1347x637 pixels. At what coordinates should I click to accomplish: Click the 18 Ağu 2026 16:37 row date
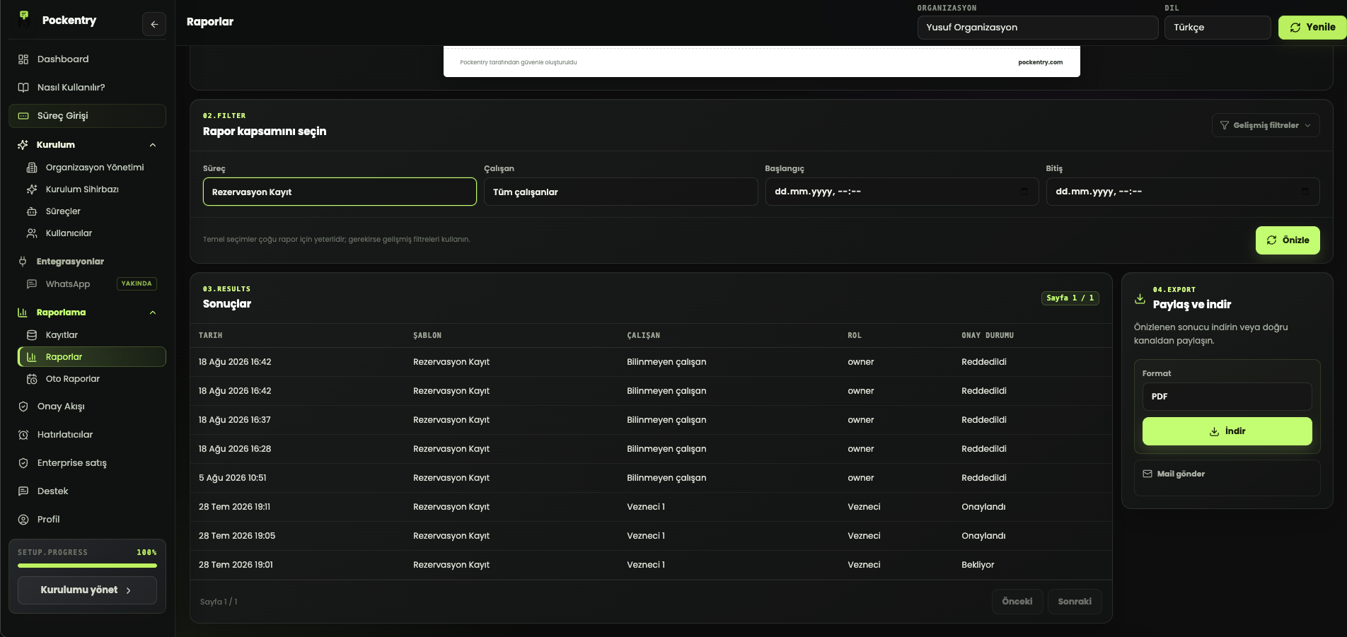click(x=235, y=420)
